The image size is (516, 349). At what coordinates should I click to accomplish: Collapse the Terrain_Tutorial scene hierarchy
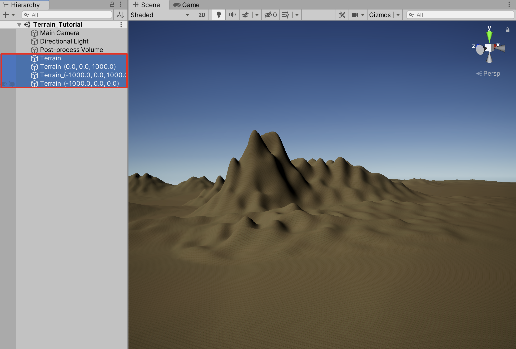pyautogui.click(x=19, y=24)
